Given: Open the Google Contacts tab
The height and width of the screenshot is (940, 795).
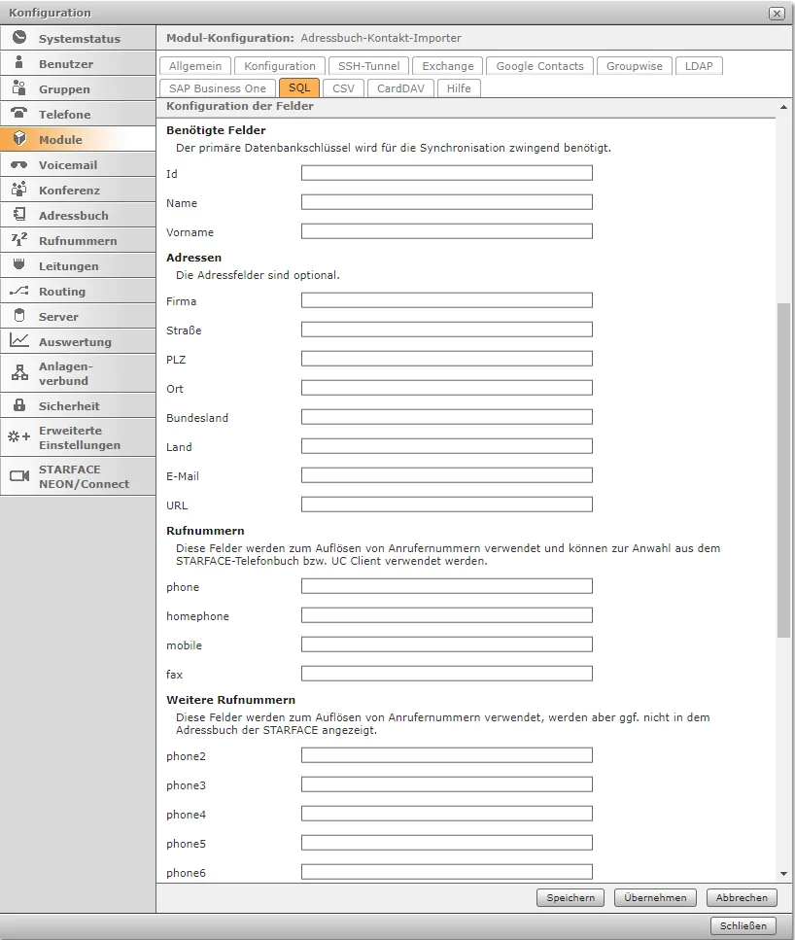Looking at the screenshot, I should click(x=539, y=66).
